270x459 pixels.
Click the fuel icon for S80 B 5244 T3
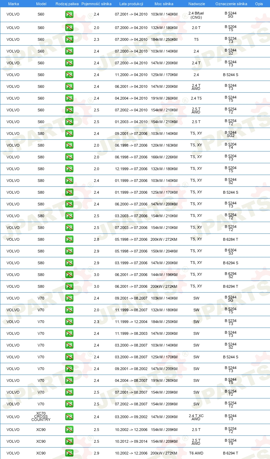(x=69, y=204)
